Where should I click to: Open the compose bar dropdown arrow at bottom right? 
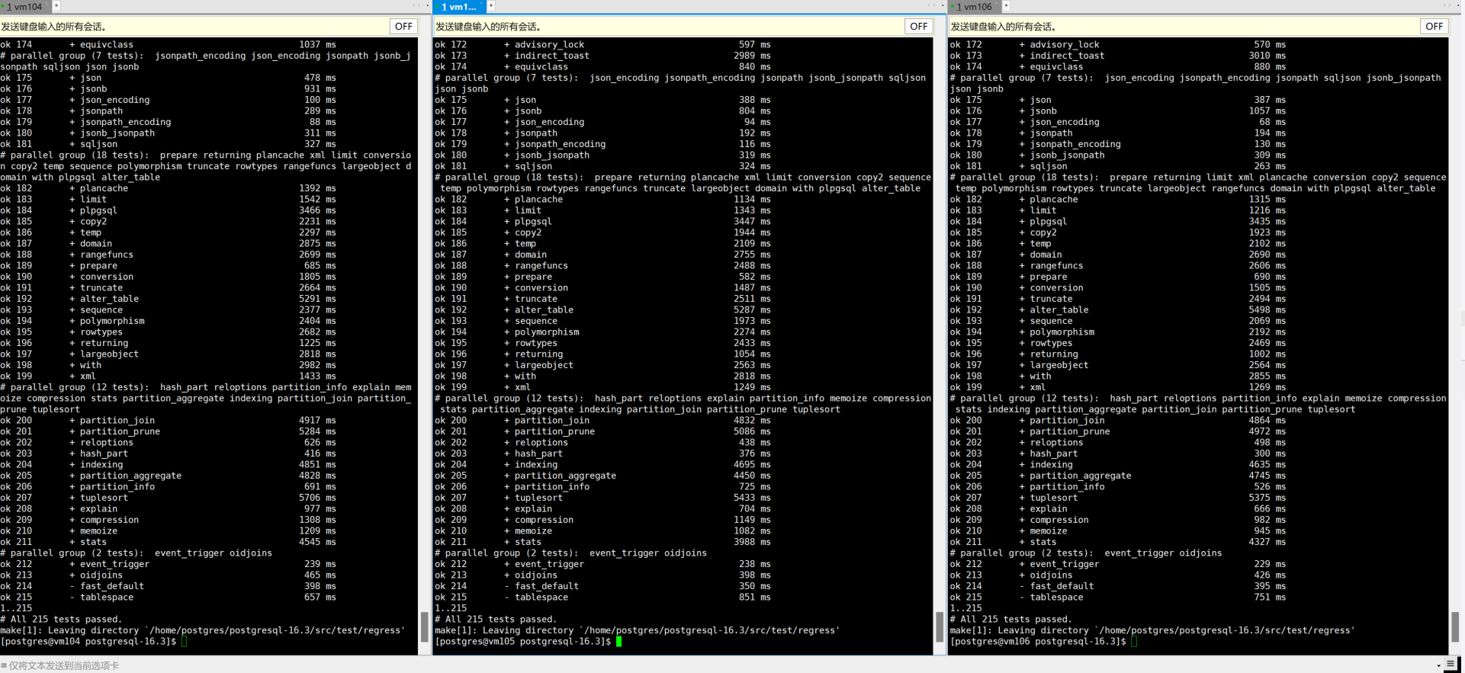point(1439,665)
